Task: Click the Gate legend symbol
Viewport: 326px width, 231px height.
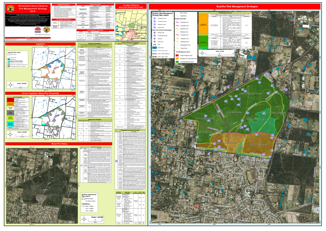Action: point(155,45)
